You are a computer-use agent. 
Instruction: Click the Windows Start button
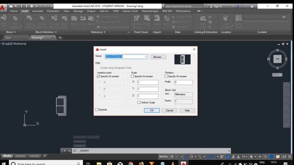[4, 164]
